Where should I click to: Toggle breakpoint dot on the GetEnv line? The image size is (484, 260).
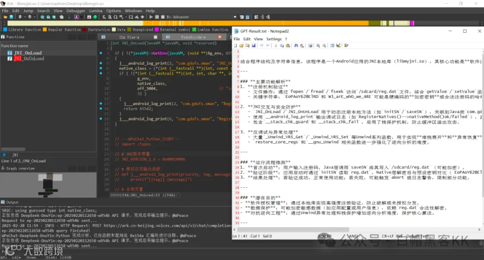coord(101,53)
